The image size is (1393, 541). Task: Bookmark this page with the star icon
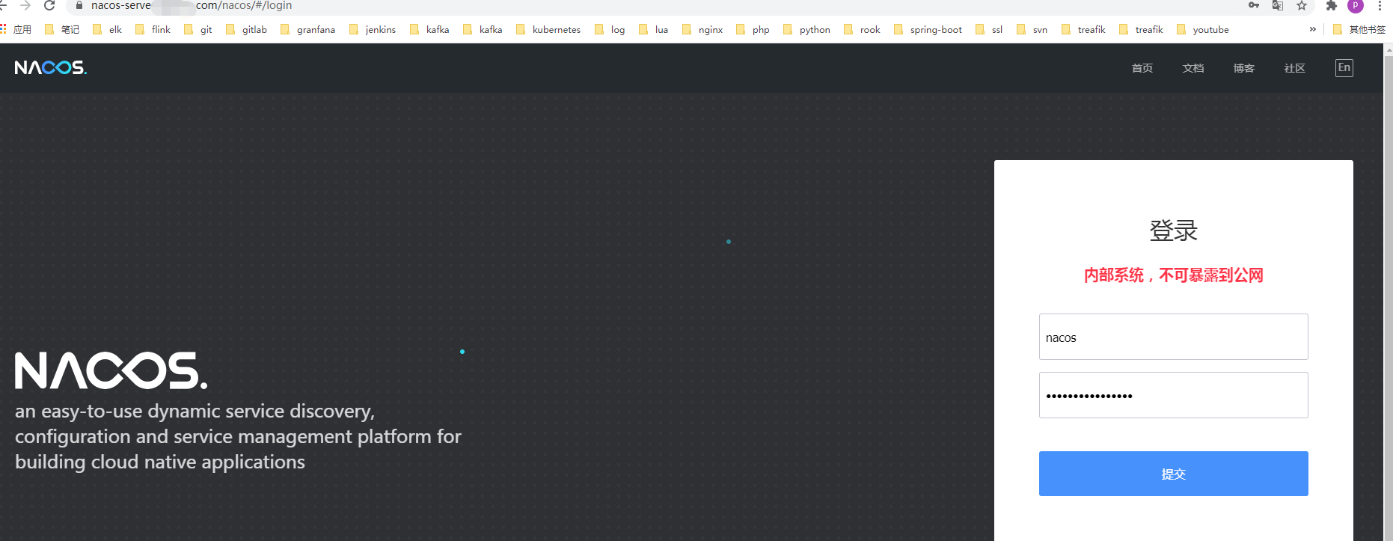point(1302,5)
